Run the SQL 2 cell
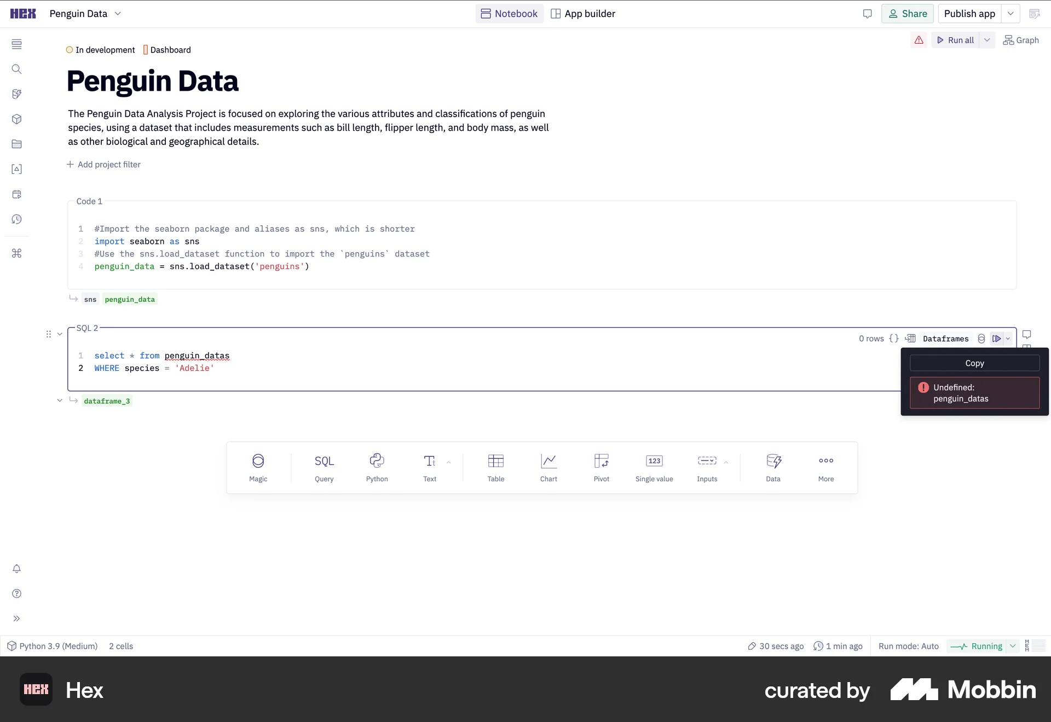Viewport: 1051px width, 722px height. [x=997, y=339]
